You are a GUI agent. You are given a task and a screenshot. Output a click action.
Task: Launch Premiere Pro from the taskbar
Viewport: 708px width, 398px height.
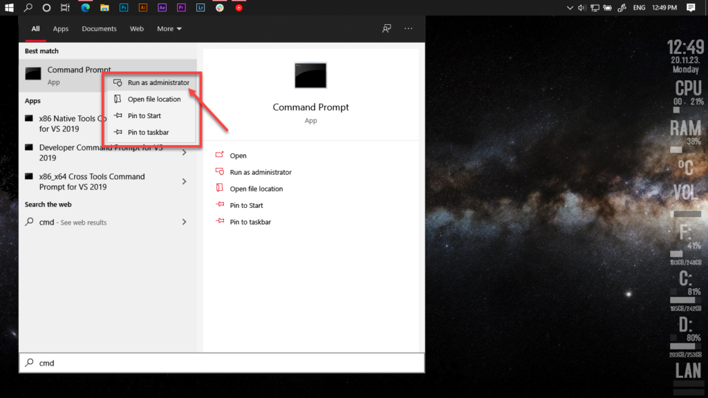[x=181, y=8]
